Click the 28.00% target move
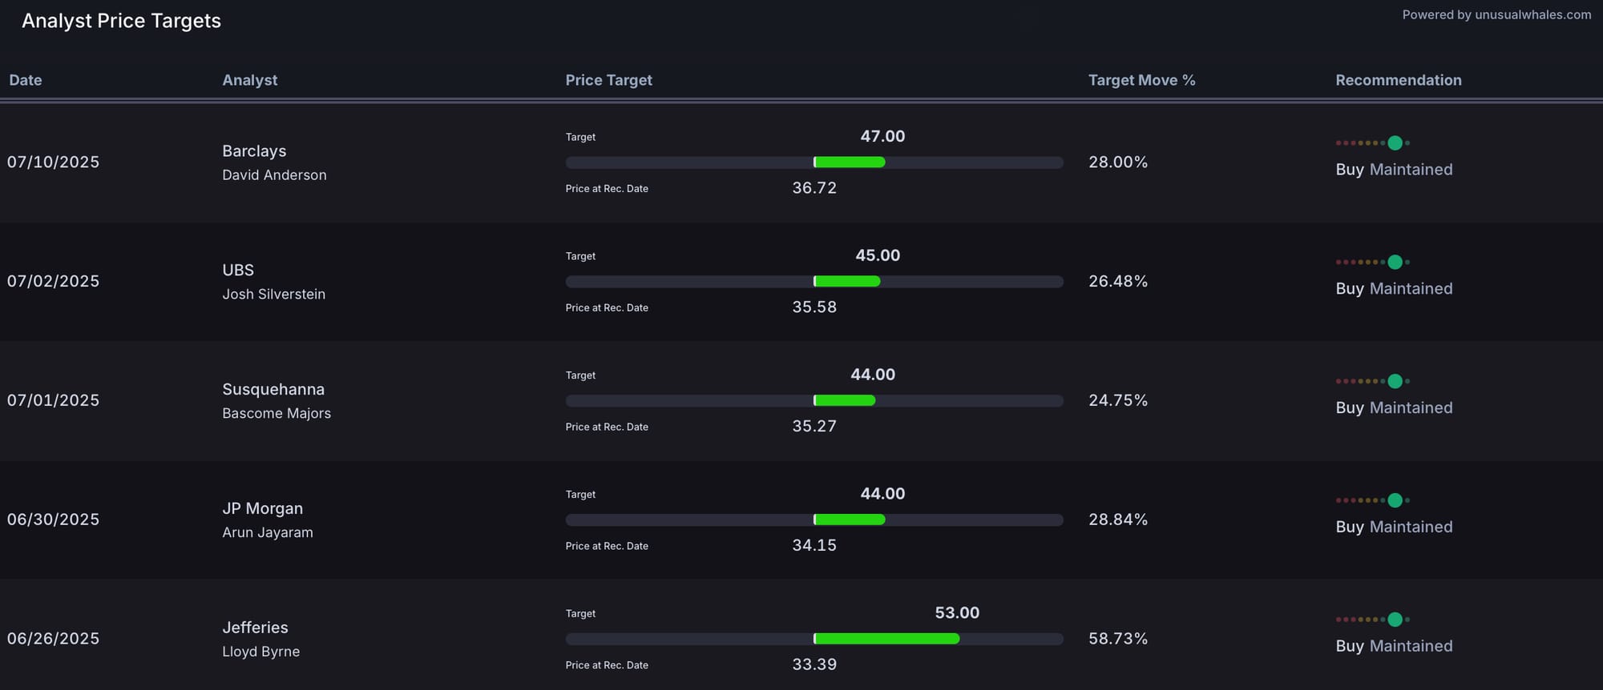 [1118, 162]
